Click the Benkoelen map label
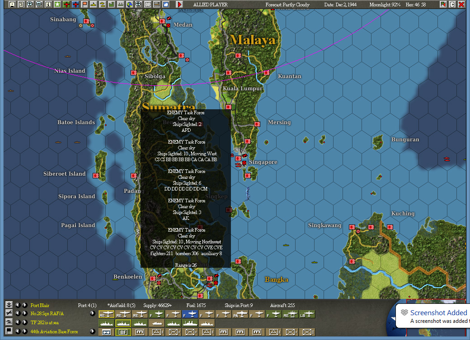 tap(128, 276)
